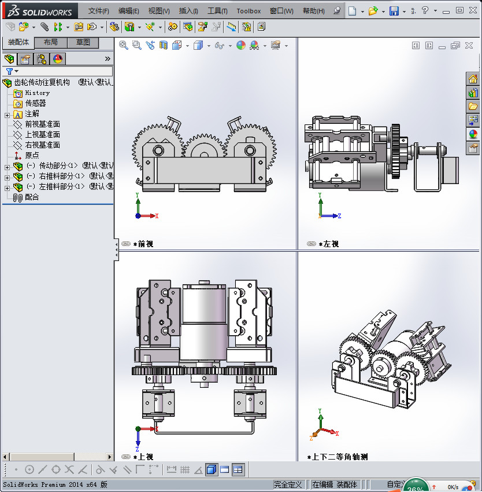Image resolution: width=482 pixels, height=492 pixels.
Task: Click the Show Hidden Components icon
Action: [114, 27]
